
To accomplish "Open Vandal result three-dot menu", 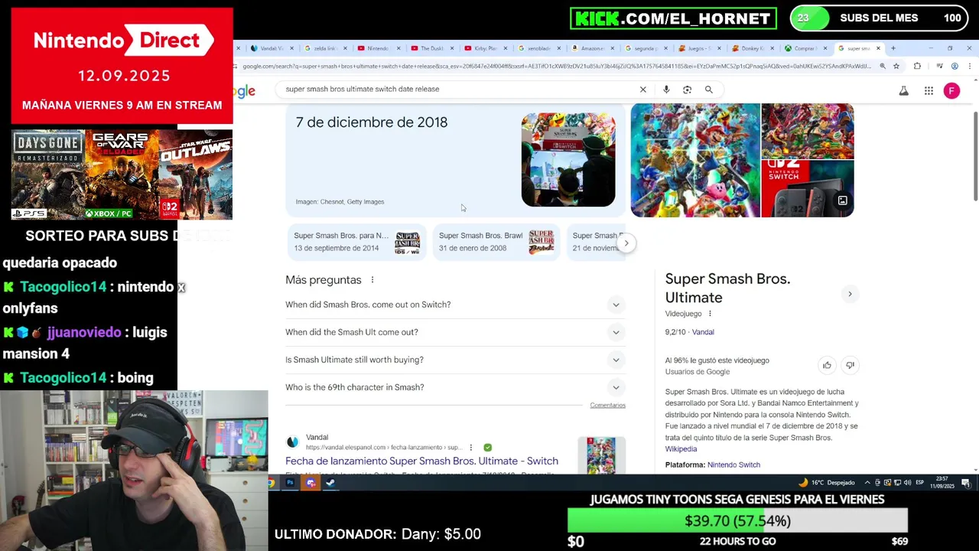I will (471, 448).
